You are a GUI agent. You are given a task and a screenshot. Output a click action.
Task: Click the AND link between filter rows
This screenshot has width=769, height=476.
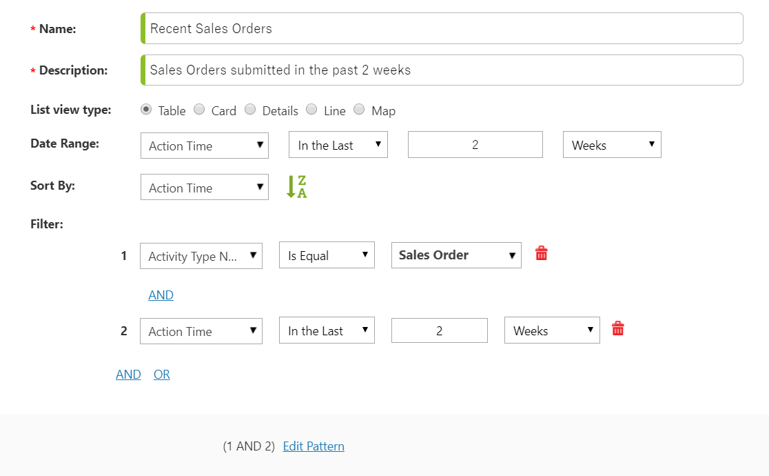(x=161, y=295)
